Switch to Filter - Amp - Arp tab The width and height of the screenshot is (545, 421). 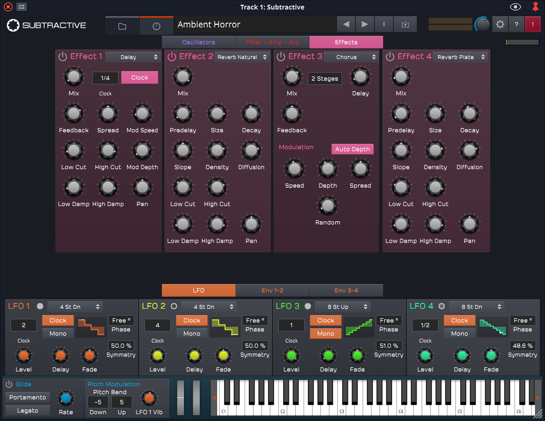(x=272, y=42)
